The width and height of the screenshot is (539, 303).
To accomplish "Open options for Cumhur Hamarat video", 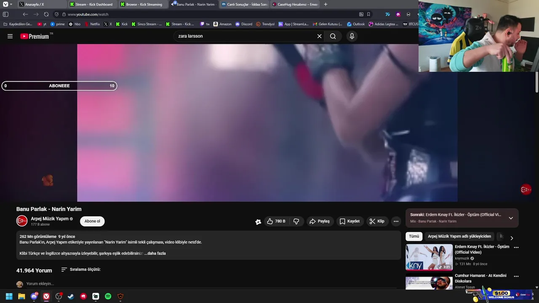I will tap(516, 276).
